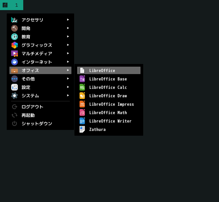The height and width of the screenshot is (202, 219).
Task: Click the シャットダウン power icon
Action: pos(14,124)
